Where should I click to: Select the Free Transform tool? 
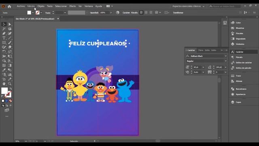(10, 56)
